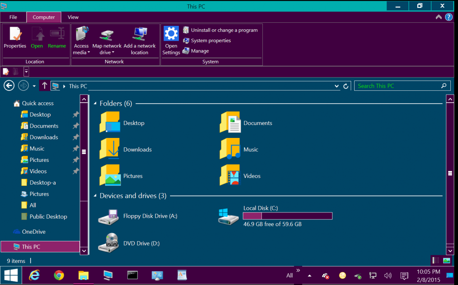
Task: Open the File menu
Action: pyautogui.click(x=13, y=17)
